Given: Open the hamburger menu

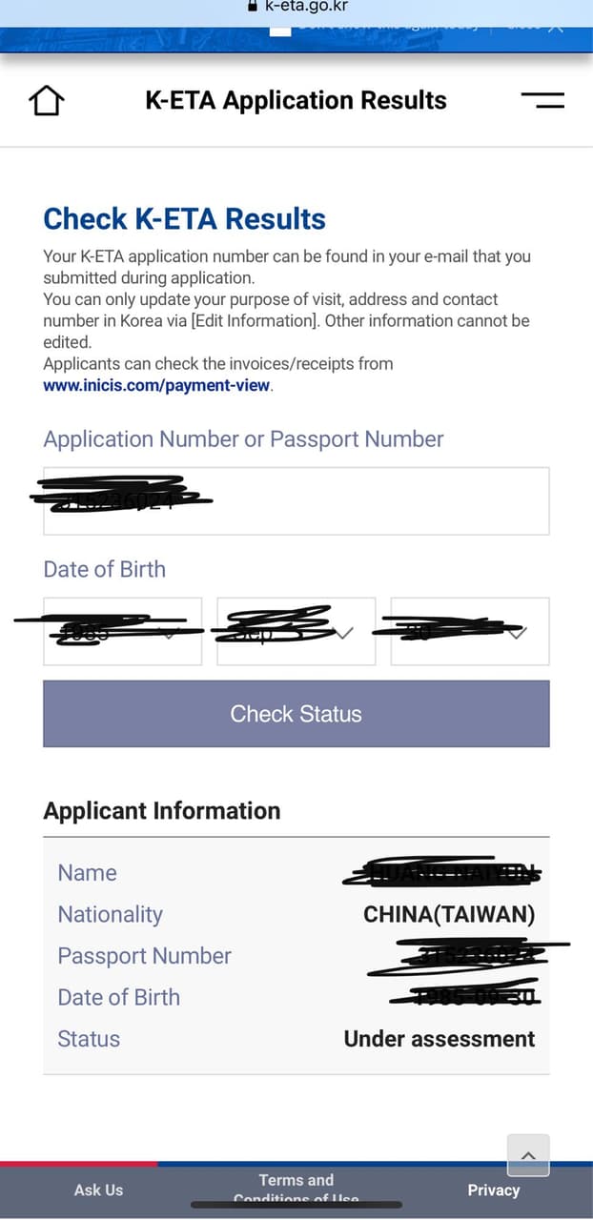Looking at the screenshot, I should (542, 100).
